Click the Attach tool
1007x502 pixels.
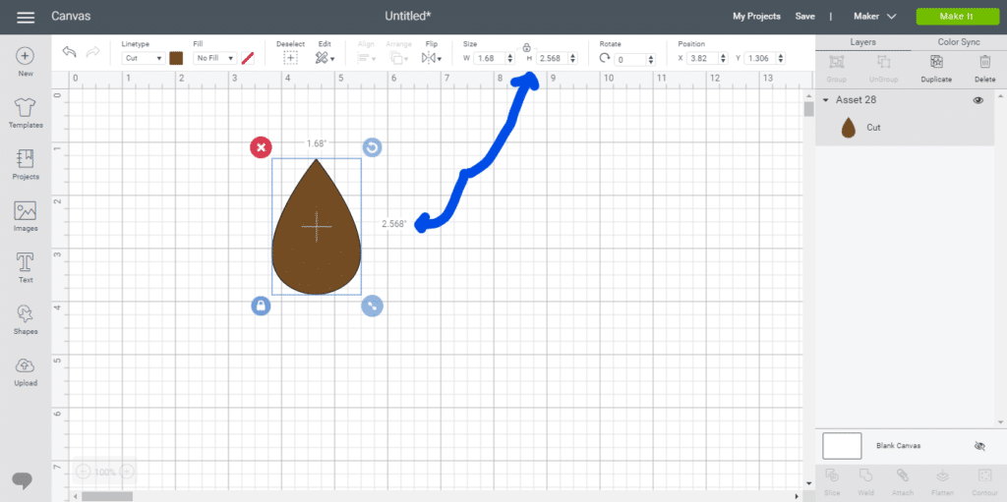click(903, 476)
